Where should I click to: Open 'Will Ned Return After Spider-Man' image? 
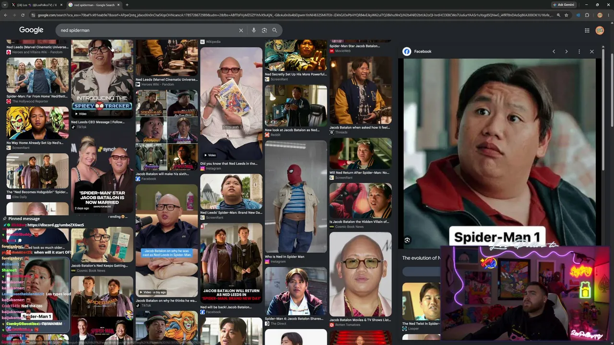click(361, 154)
